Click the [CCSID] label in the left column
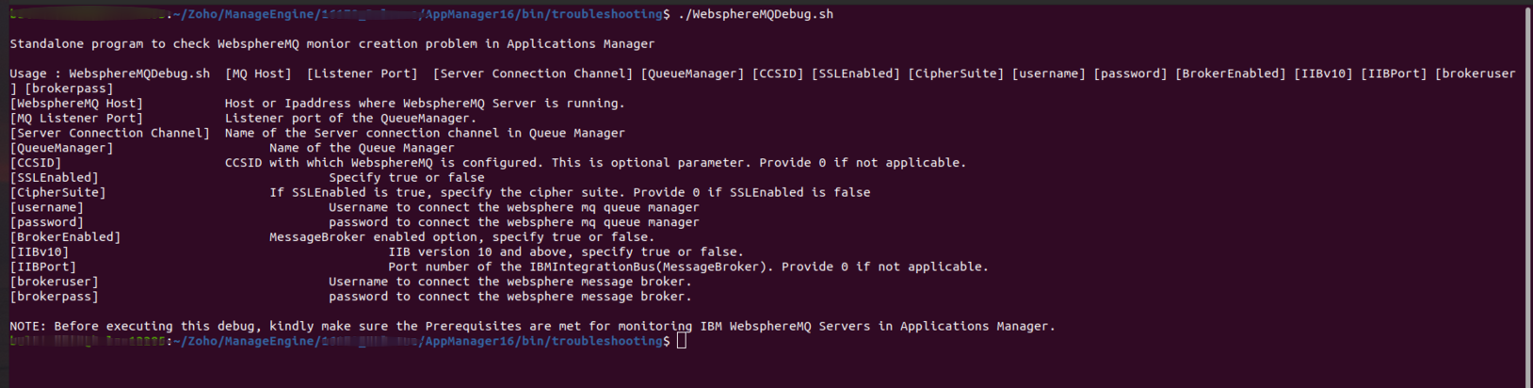 36,163
